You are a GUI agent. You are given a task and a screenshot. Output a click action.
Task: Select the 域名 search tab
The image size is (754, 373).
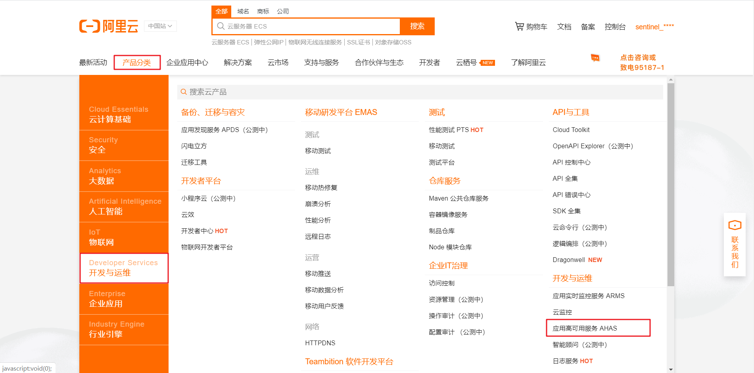(x=243, y=11)
